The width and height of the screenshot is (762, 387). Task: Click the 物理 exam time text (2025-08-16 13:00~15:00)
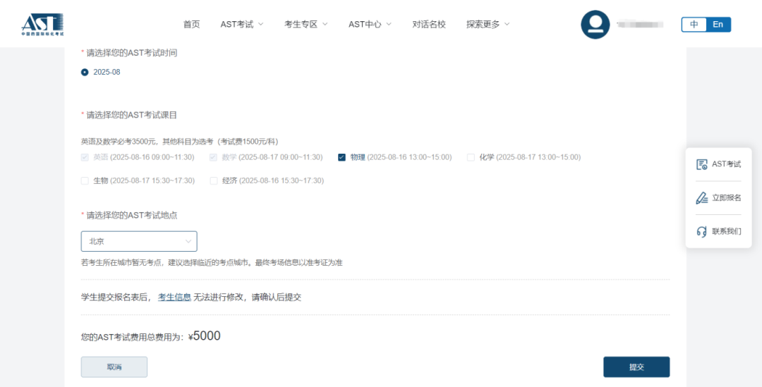pyautogui.click(x=410, y=157)
